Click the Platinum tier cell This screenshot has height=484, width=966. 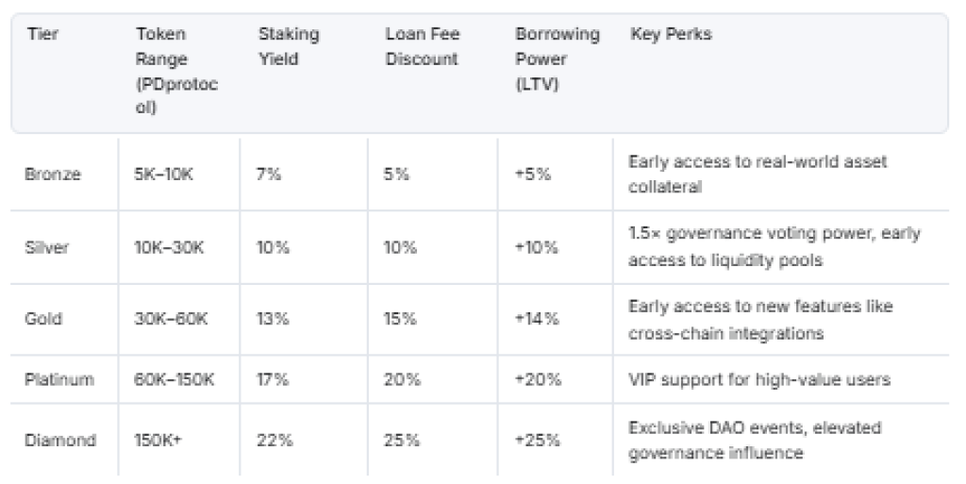[x=59, y=379]
